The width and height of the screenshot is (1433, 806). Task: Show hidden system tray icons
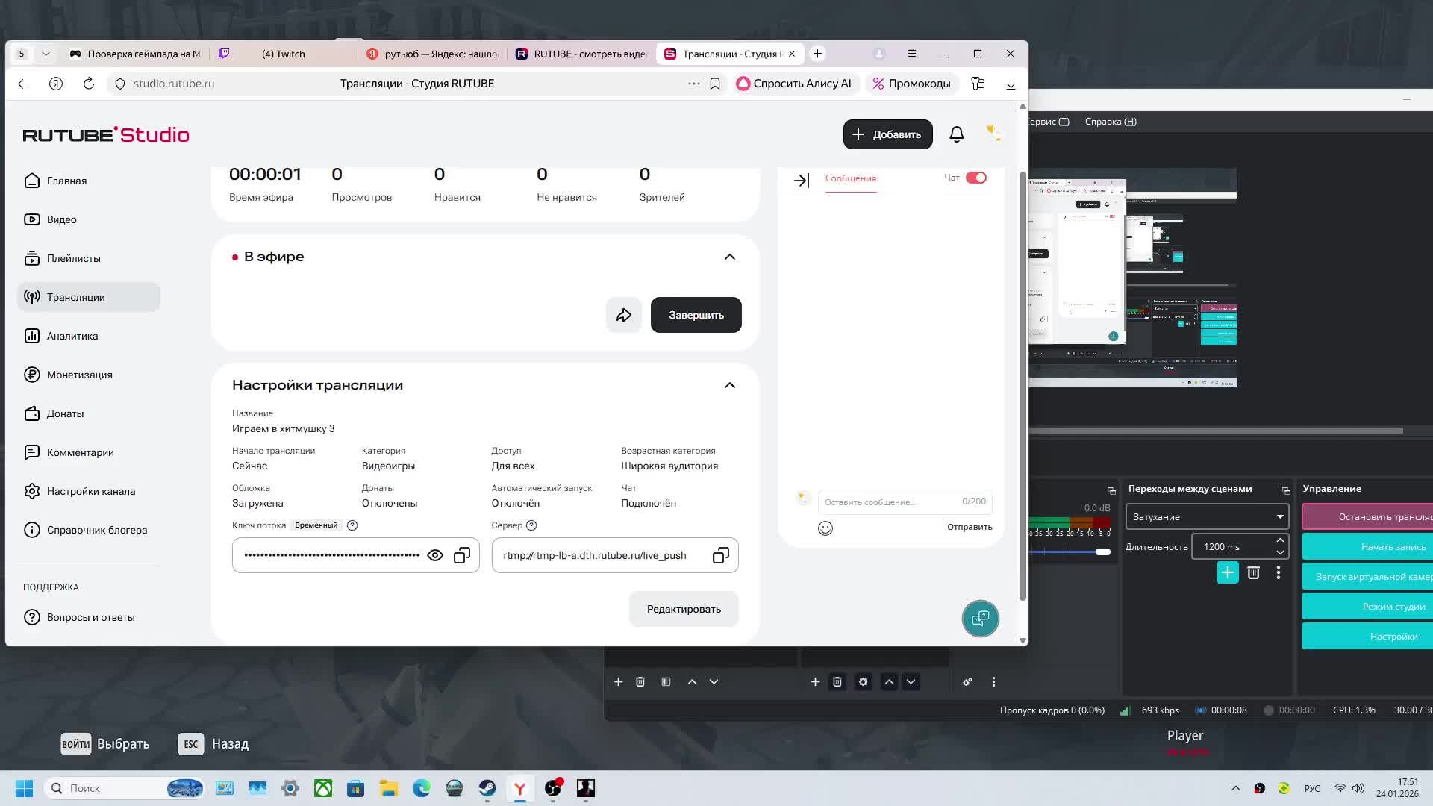pos(1236,788)
